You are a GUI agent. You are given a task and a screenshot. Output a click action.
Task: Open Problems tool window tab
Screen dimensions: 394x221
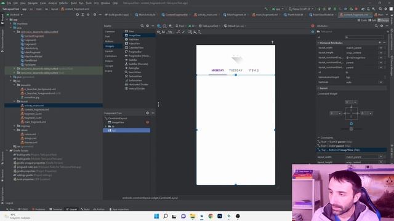[38, 209]
